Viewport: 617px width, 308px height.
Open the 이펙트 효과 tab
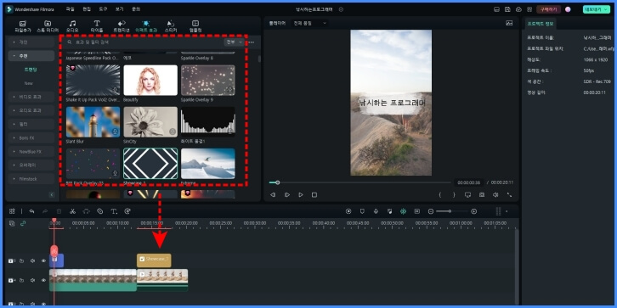pyautogui.click(x=146, y=26)
